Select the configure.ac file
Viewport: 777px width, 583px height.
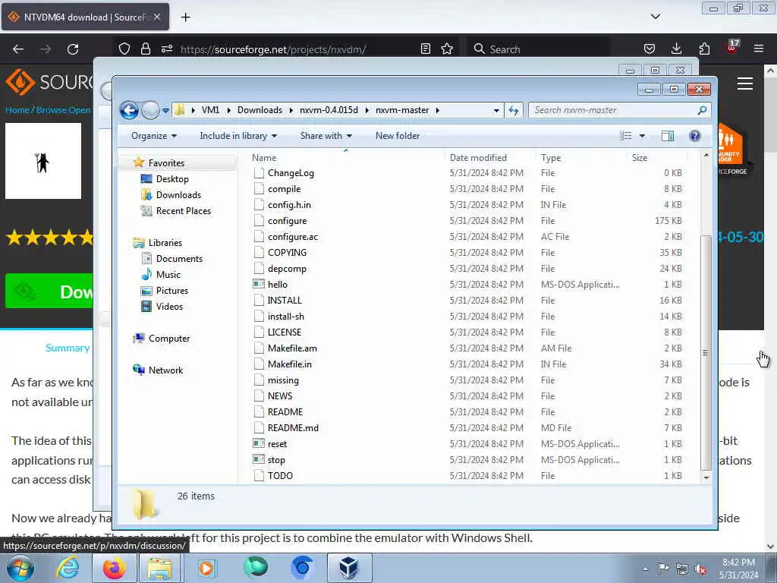[292, 237]
